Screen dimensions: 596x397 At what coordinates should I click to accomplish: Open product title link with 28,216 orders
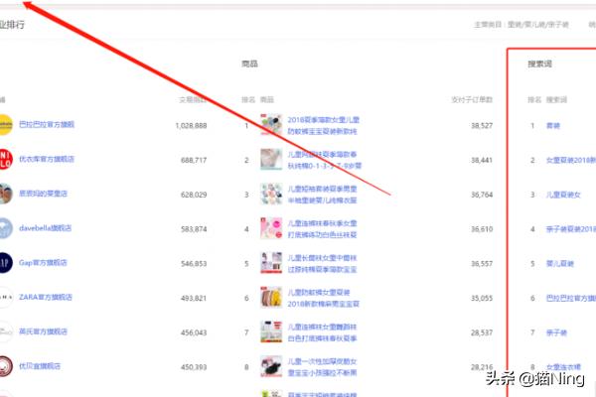(322, 367)
